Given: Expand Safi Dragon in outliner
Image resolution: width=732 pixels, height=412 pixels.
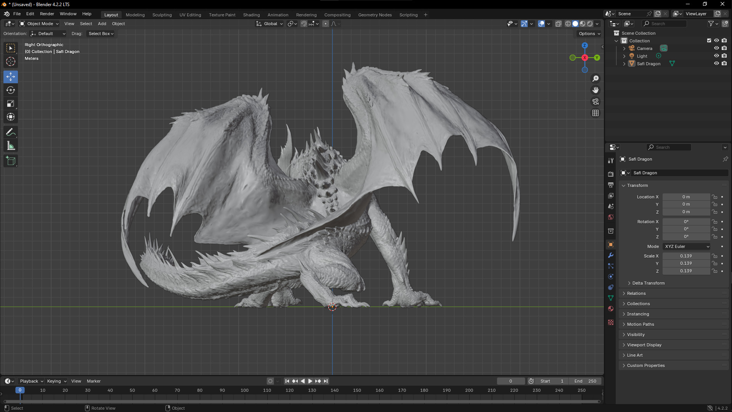Looking at the screenshot, I should point(624,64).
